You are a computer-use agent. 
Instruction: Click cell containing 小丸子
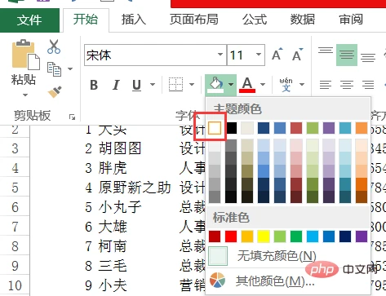pos(120,207)
